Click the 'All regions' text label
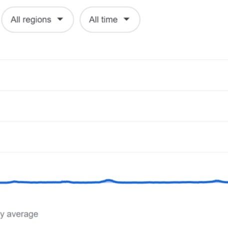Screen dimensions: 228x228 pos(31,19)
